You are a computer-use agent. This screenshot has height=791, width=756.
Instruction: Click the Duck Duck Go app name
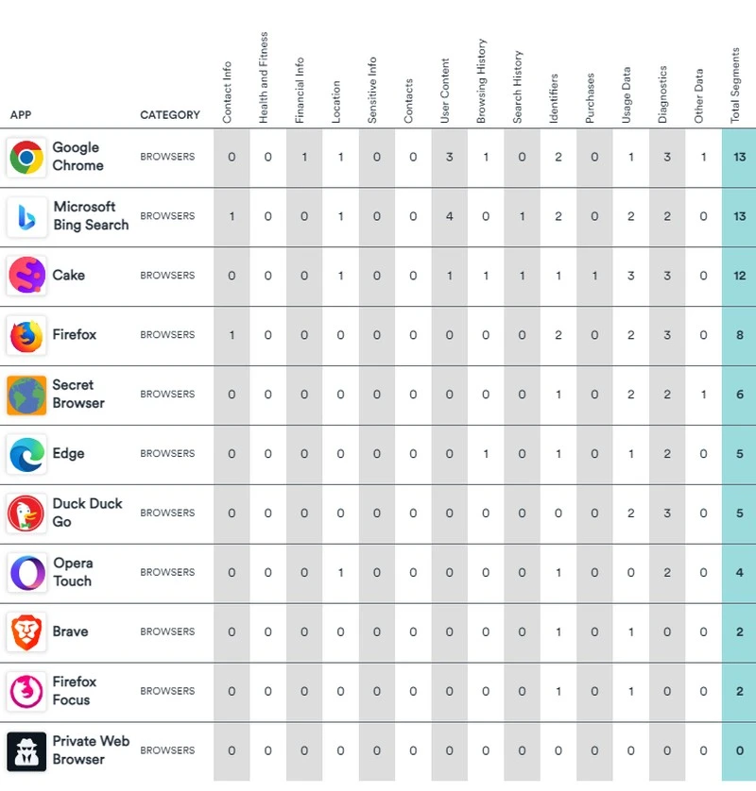pyautogui.click(x=87, y=513)
